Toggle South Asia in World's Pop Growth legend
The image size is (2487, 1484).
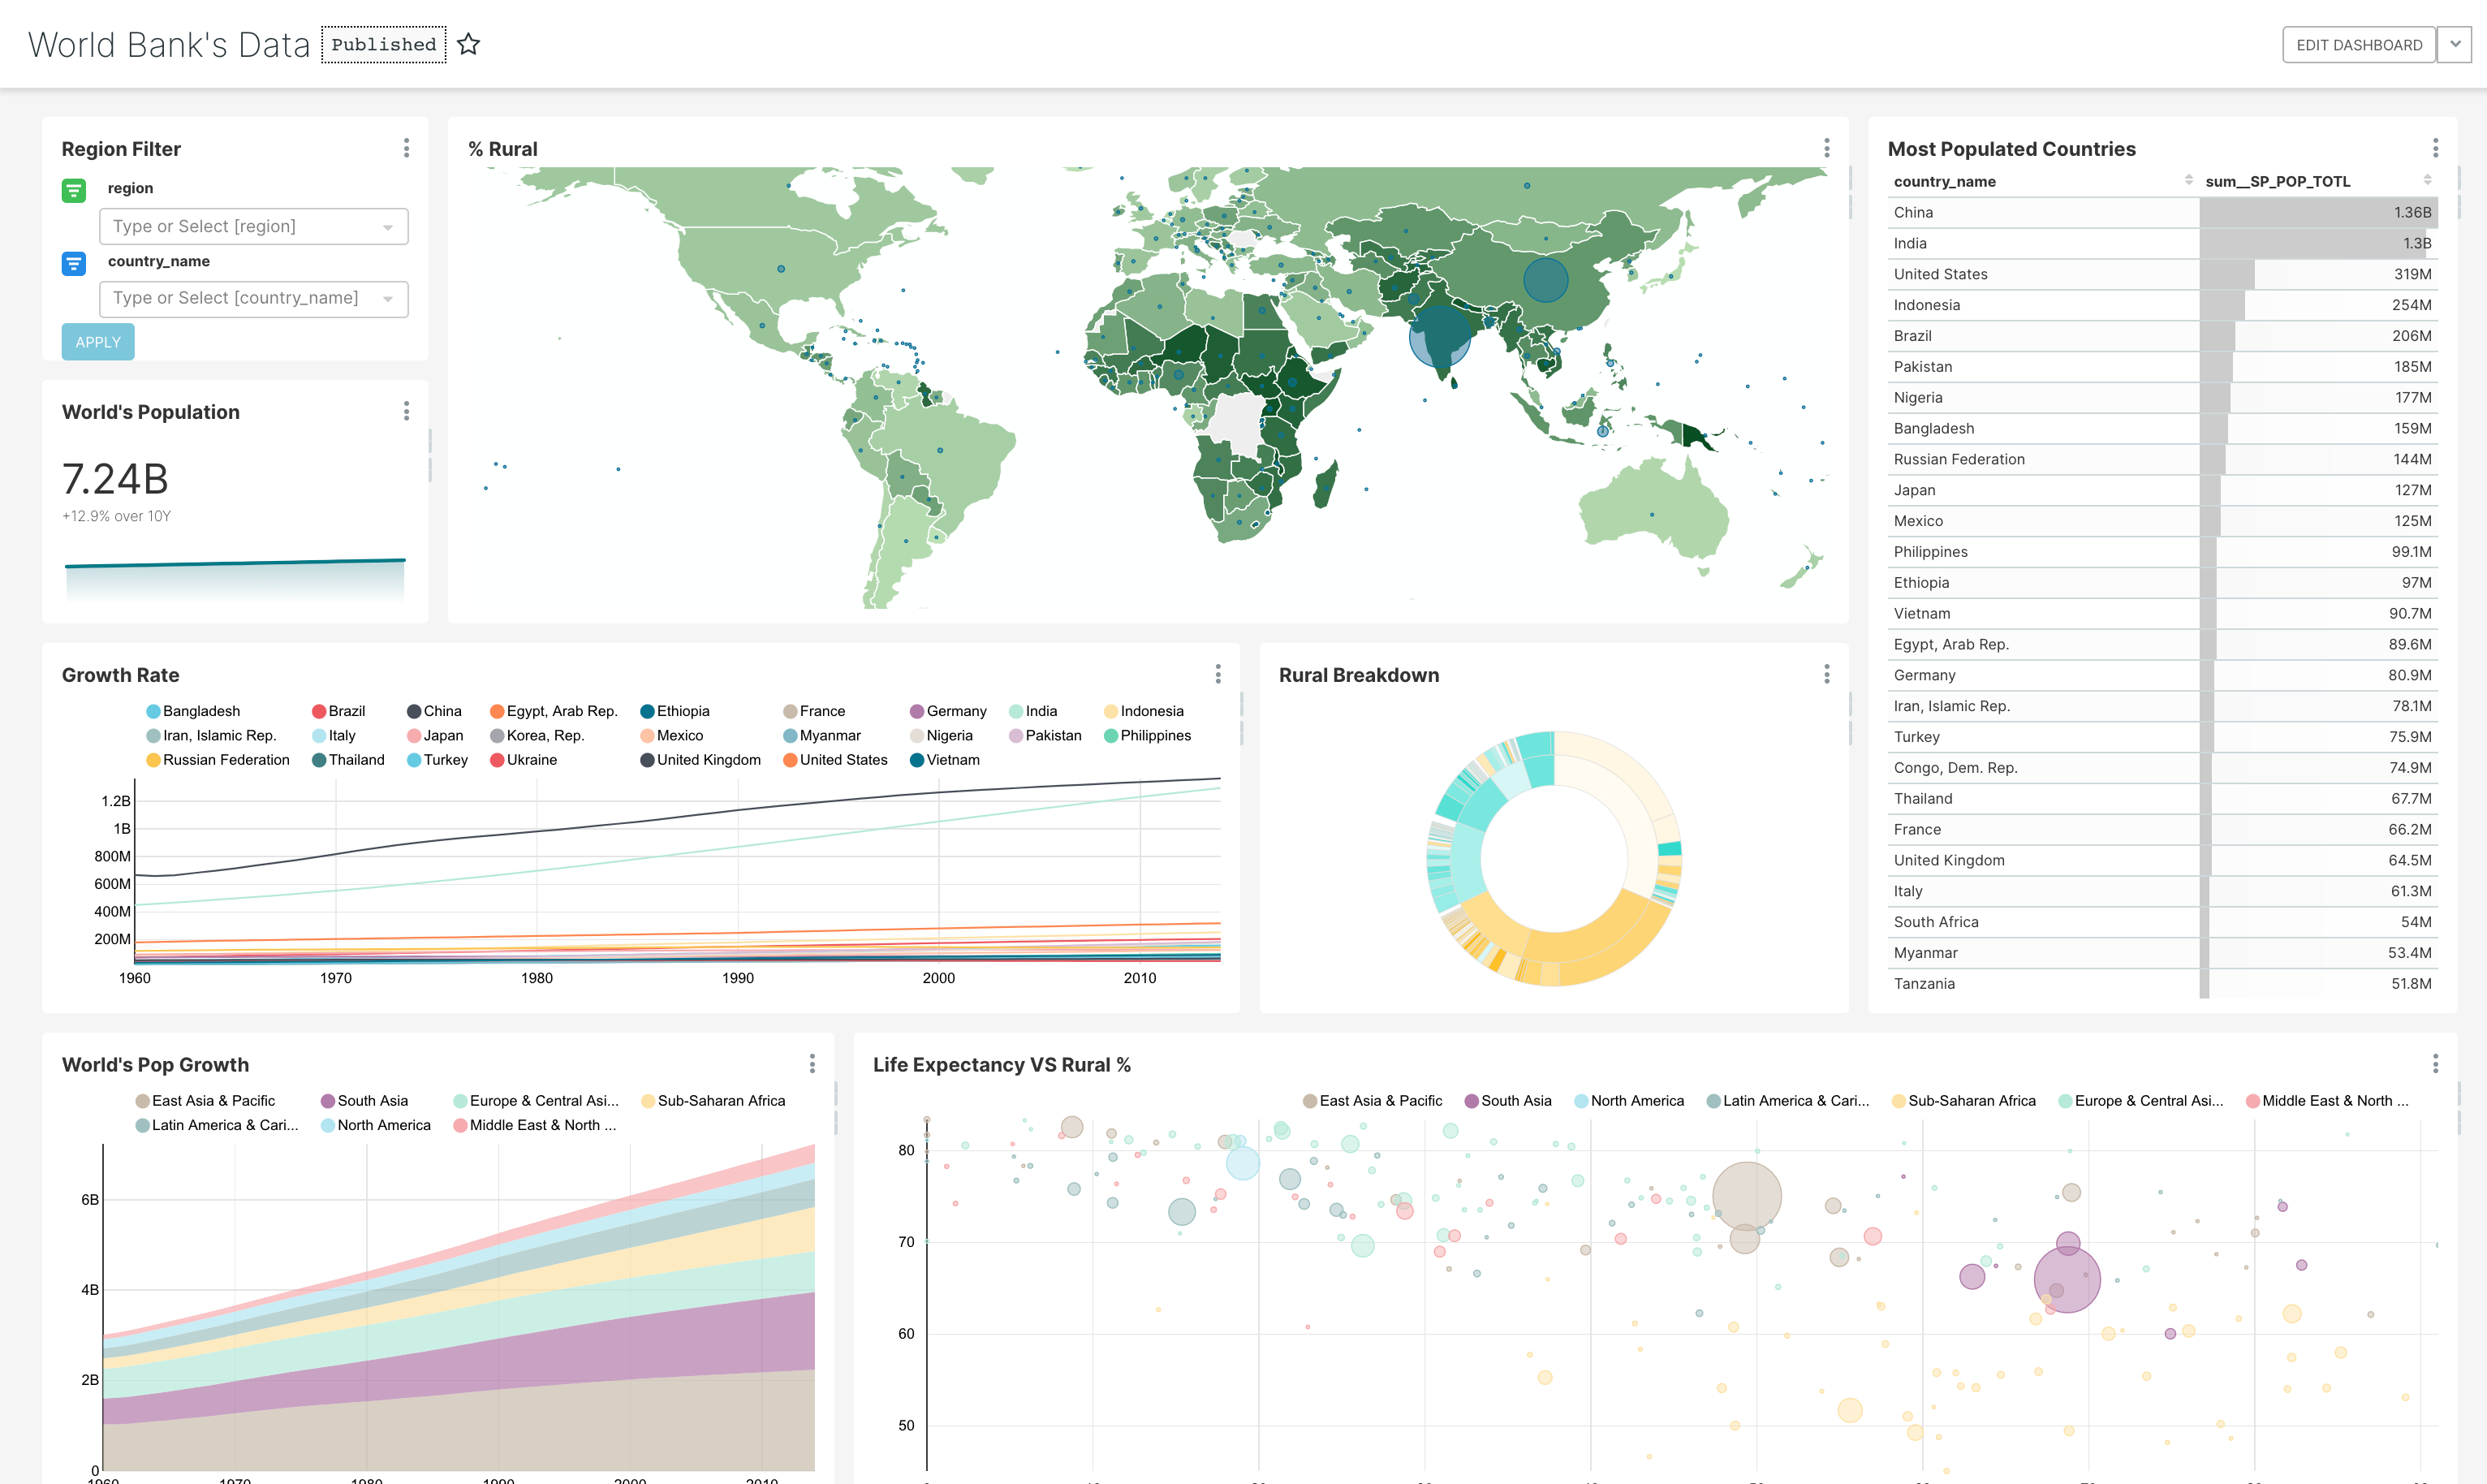tap(371, 1100)
